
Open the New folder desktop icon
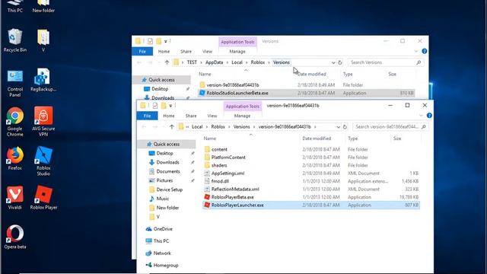coord(43,7)
